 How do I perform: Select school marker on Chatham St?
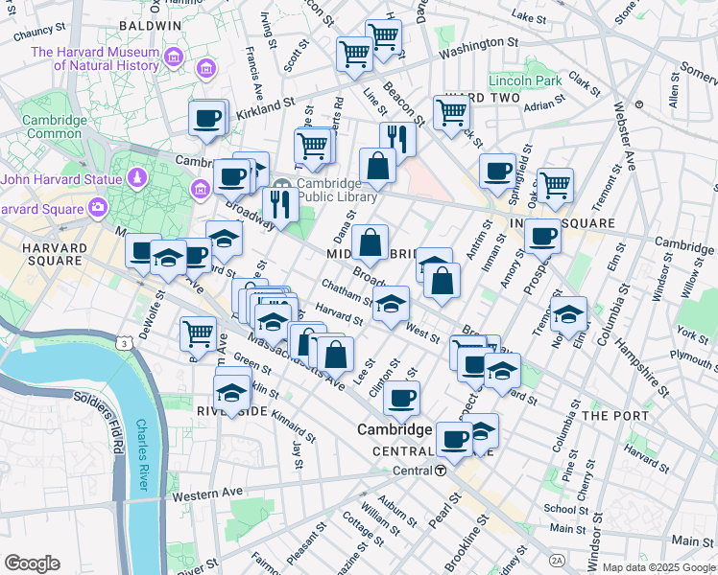pos(391,308)
